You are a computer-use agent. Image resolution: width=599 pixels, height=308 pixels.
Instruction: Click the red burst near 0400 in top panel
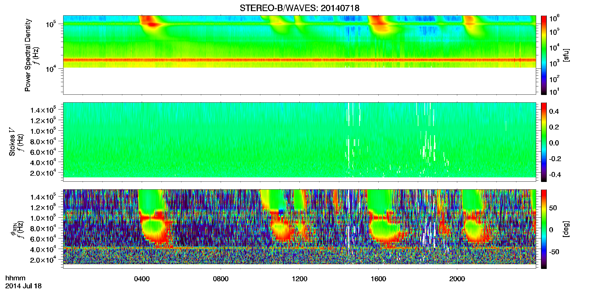pos(149,22)
